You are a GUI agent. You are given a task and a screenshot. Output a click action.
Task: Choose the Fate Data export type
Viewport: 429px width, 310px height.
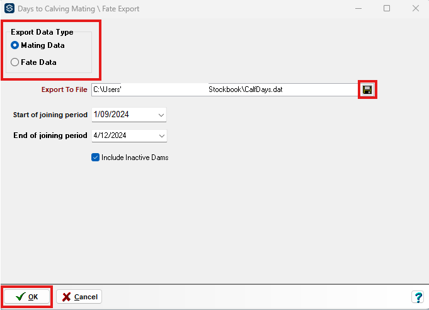click(x=15, y=62)
